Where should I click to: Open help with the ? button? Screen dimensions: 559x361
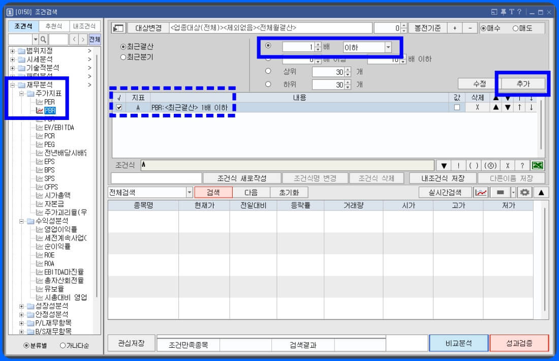[x=522, y=166]
